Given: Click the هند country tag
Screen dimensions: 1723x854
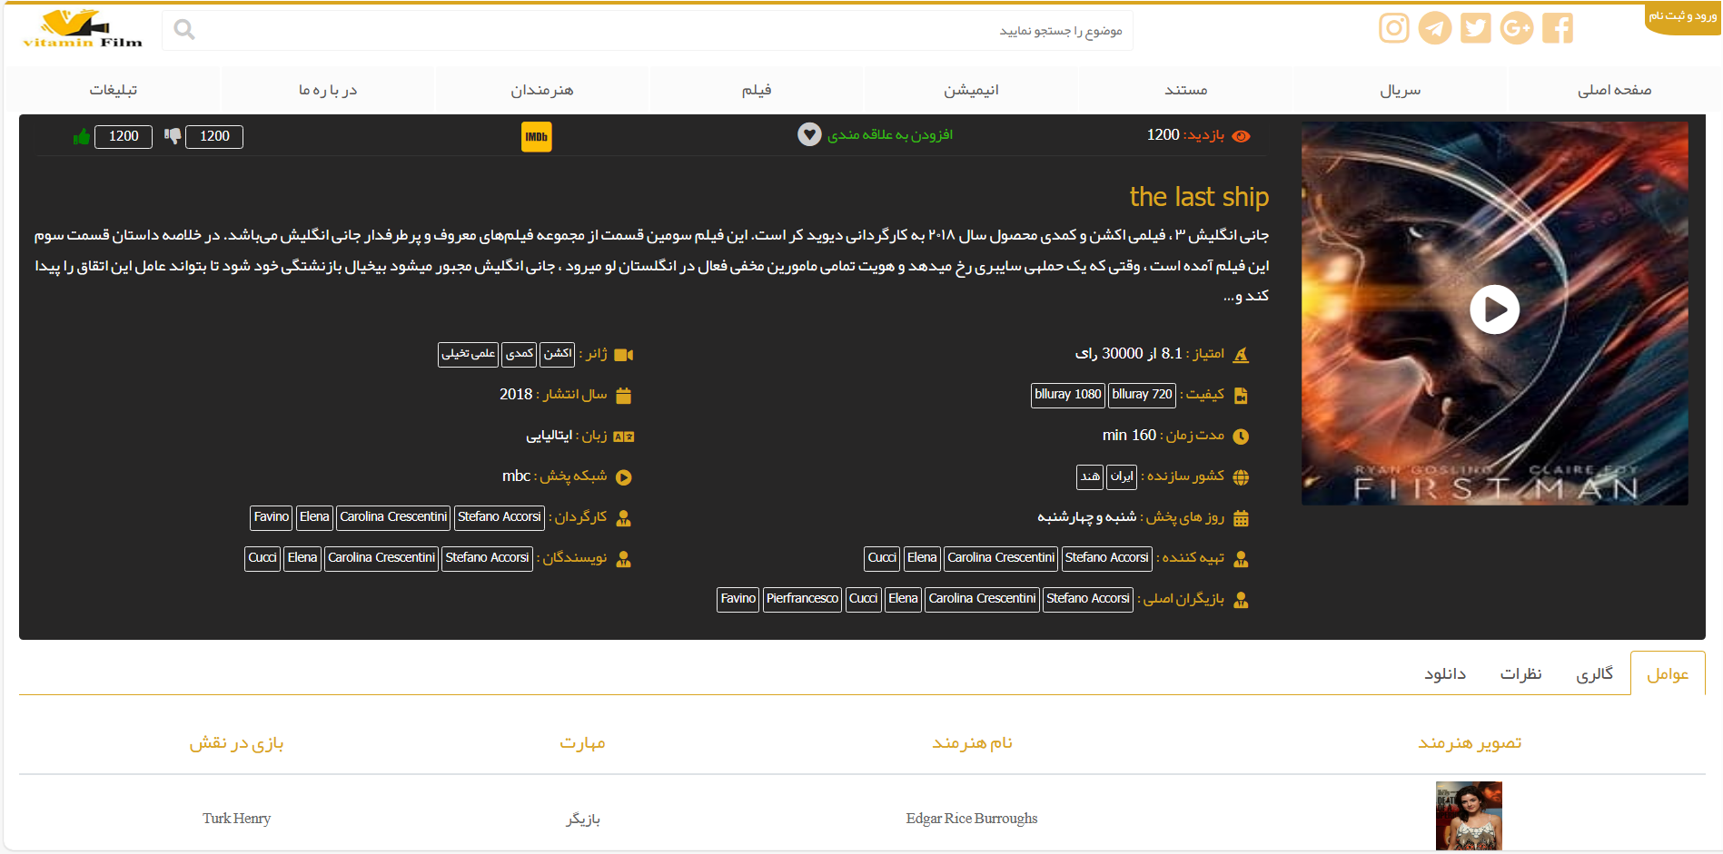Looking at the screenshot, I should click(1090, 476).
